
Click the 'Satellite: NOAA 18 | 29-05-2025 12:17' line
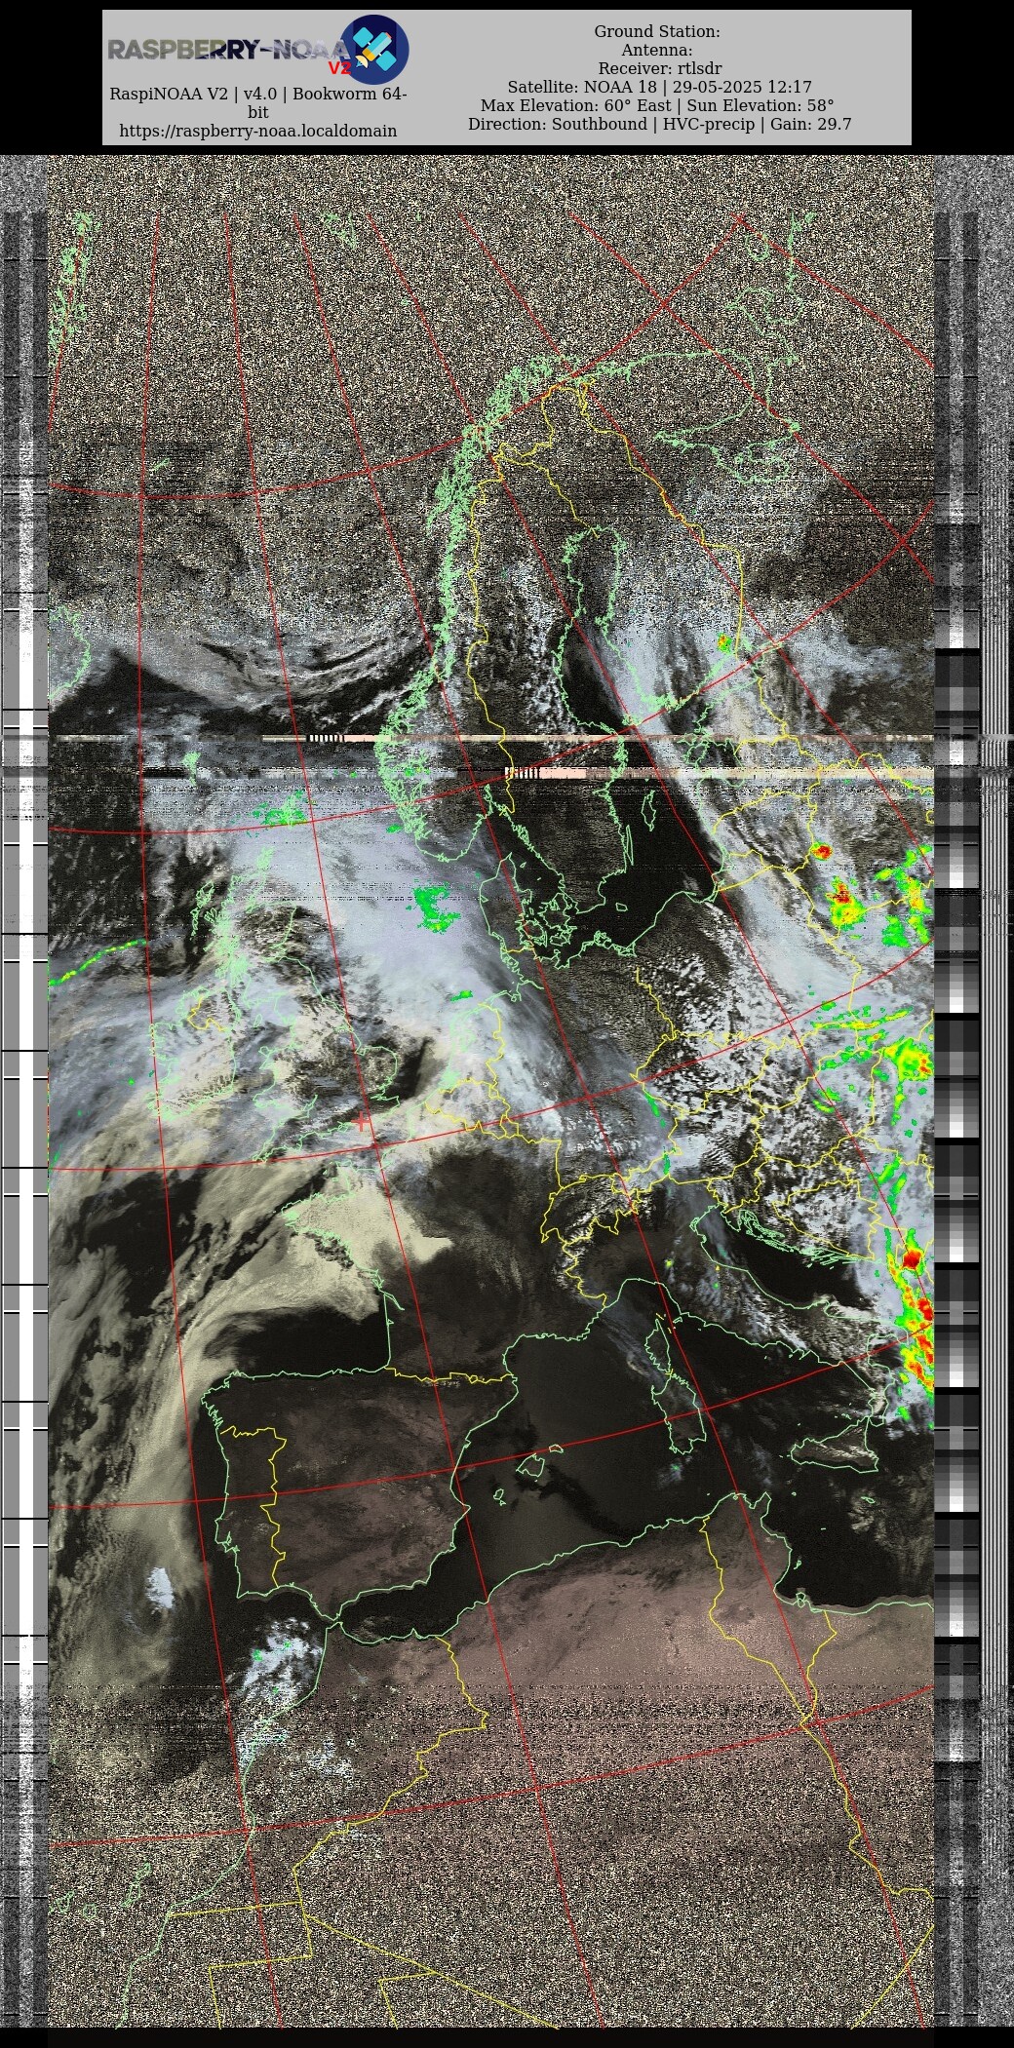[659, 87]
